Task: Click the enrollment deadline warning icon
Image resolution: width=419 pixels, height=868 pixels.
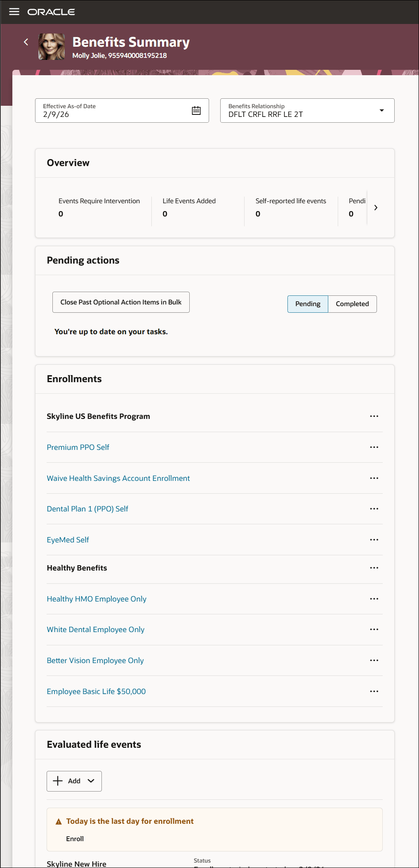Action: coord(59,821)
